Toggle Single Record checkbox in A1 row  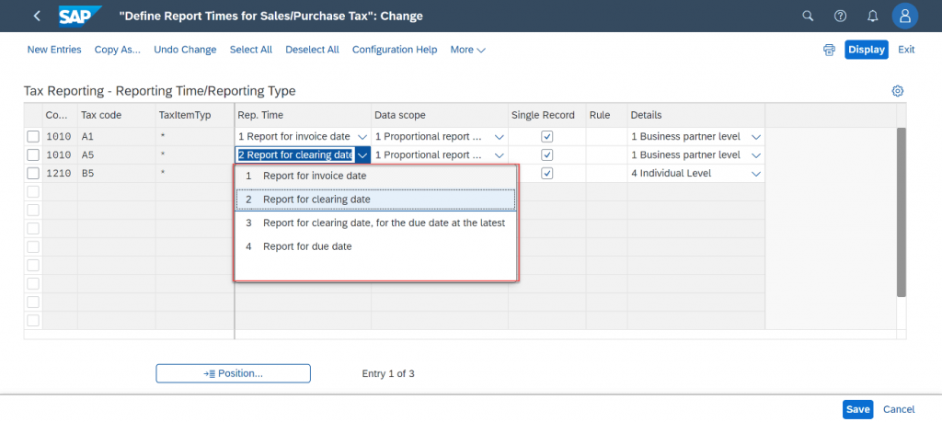(x=546, y=137)
